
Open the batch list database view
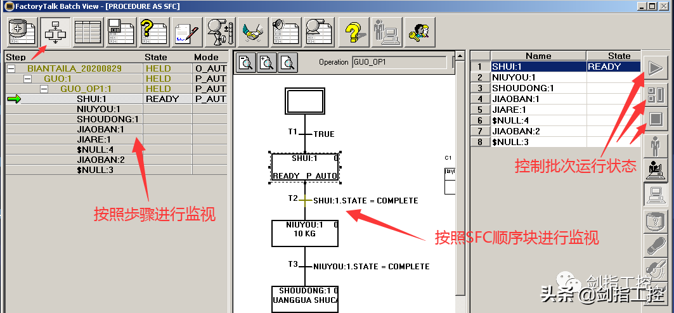coord(23,30)
